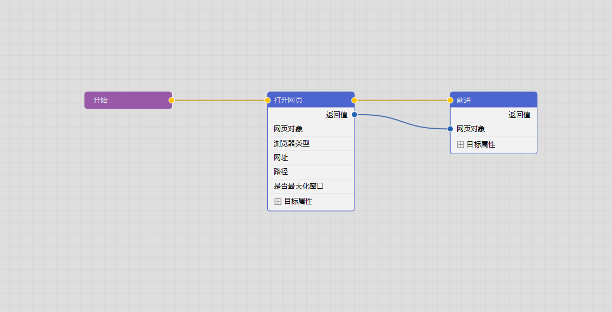Select 返回值 row in 前进 node

pos(493,115)
